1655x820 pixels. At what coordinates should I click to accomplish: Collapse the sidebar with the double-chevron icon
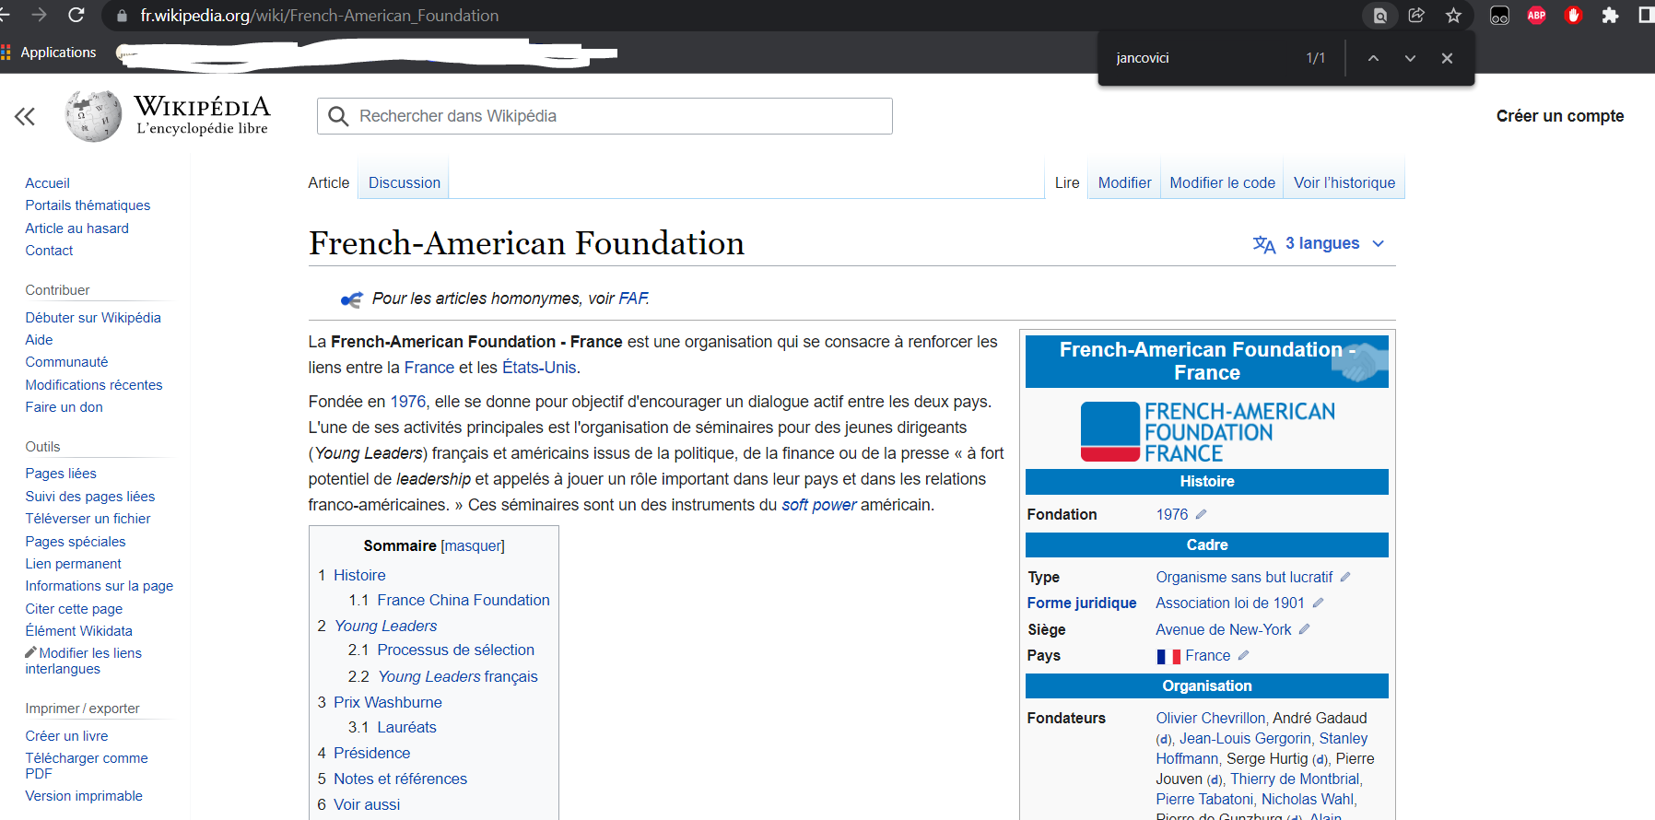[25, 116]
